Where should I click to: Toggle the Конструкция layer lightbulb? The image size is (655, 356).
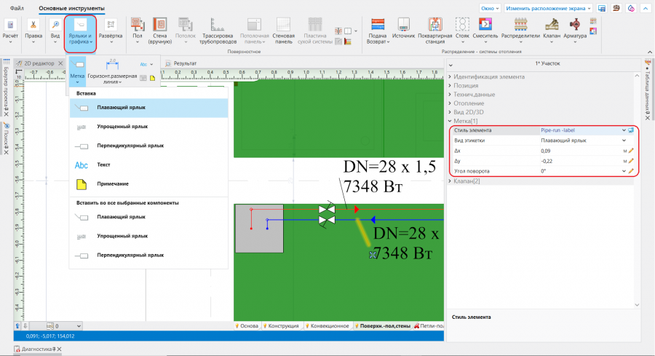tap(266, 326)
